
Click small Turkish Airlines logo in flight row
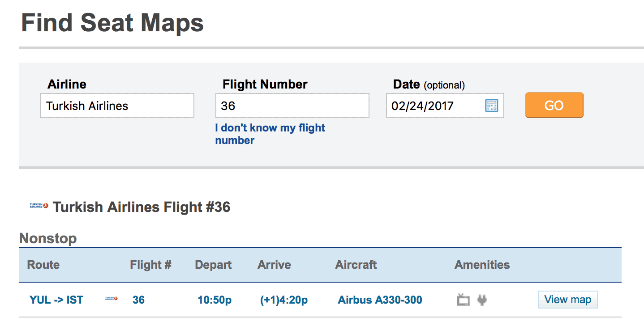click(x=111, y=299)
